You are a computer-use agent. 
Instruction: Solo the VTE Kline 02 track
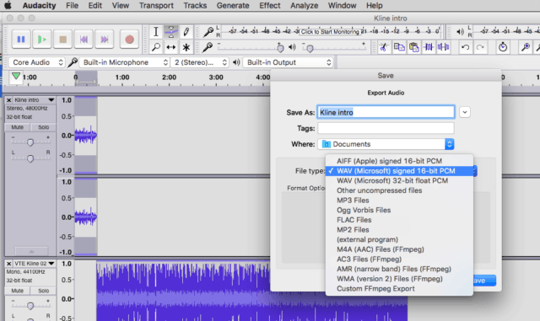(43, 291)
